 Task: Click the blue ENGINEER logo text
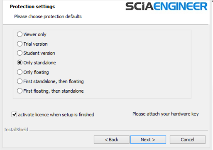(181, 6)
